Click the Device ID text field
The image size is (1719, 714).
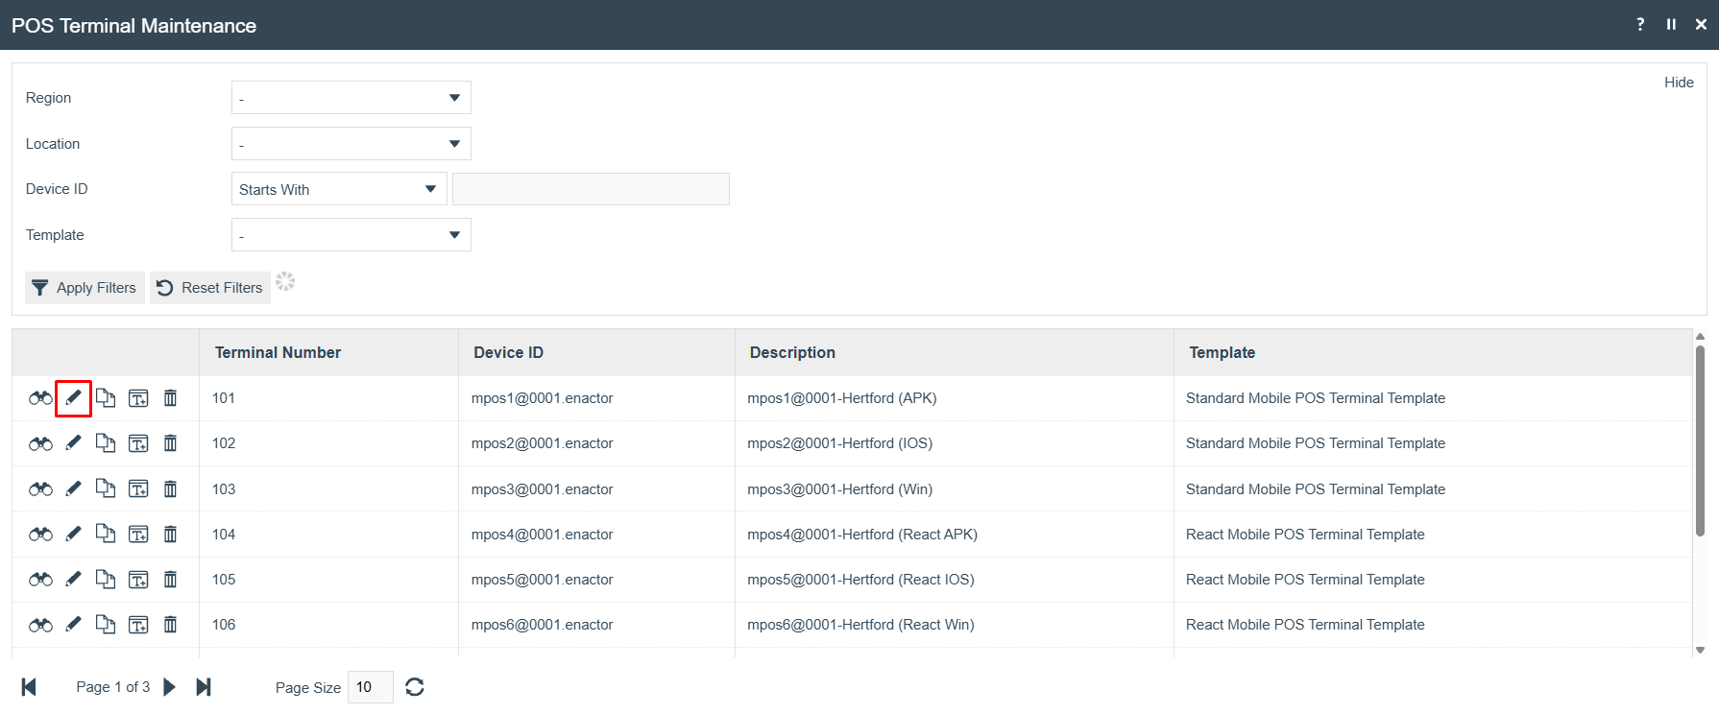click(591, 189)
